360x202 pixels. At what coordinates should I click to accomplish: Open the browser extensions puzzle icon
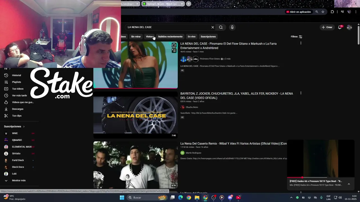coord(332,12)
